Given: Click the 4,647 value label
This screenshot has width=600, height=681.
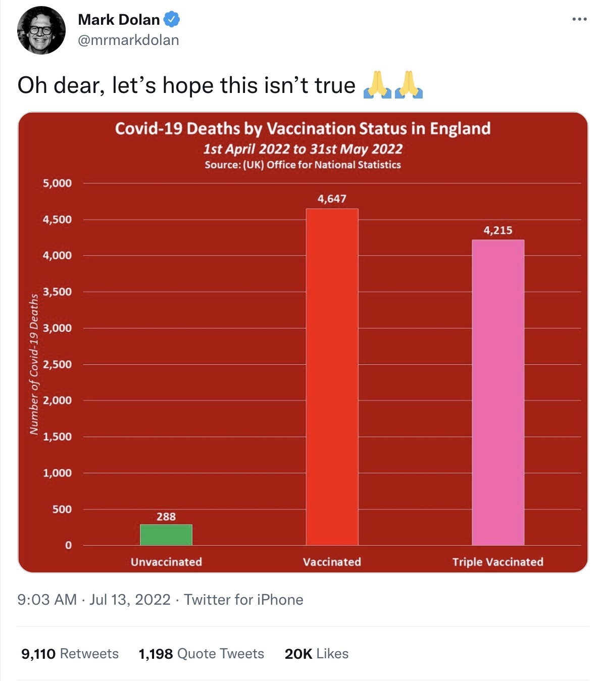Looking at the screenshot, I should [x=332, y=199].
